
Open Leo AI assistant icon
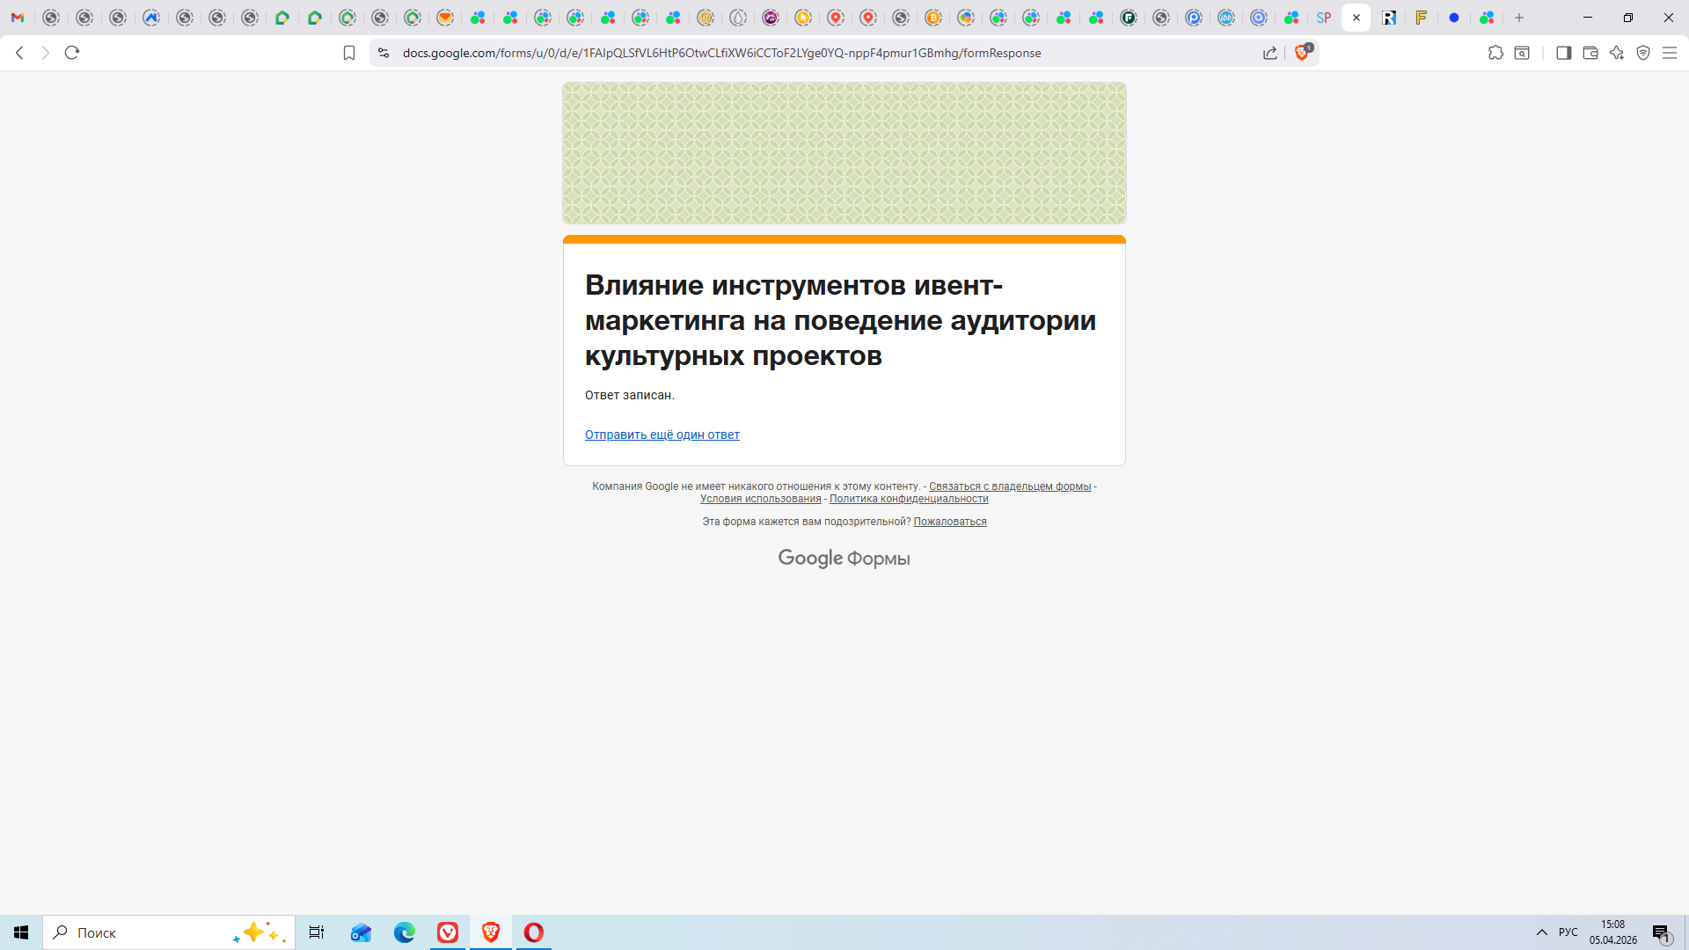pos(1617,53)
